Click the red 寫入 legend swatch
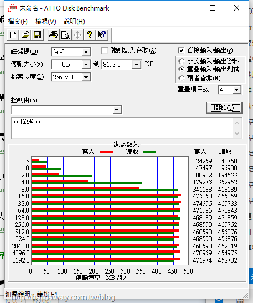Image resolution: width=253 pixels, height=303 pixels. click(106, 152)
